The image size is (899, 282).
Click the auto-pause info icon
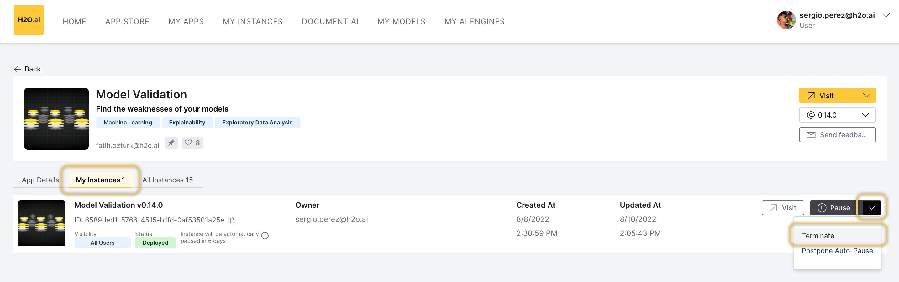(265, 236)
